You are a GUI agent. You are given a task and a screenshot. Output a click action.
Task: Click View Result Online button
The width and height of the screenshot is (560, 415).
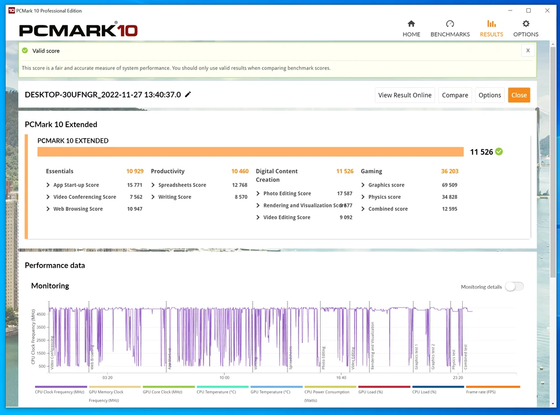pyautogui.click(x=405, y=95)
